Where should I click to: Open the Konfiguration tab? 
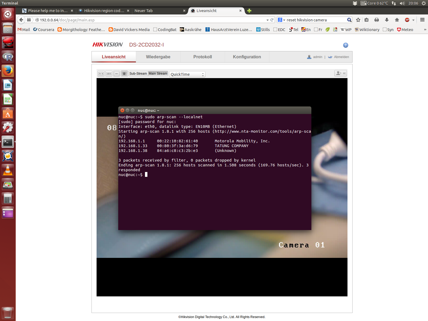click(x=247, y=57)
